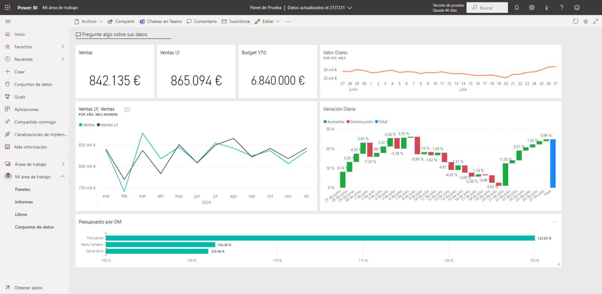602x294 pixels.
Task: Expand the Recientes flyout chevron
Action: [x=63, y=59]
